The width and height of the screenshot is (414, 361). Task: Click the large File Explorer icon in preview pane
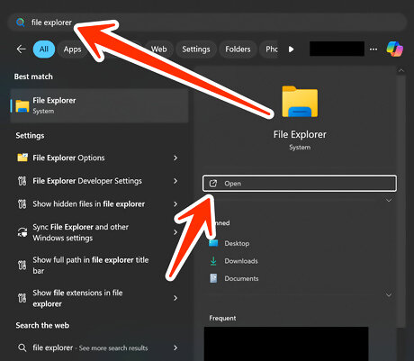300,102
